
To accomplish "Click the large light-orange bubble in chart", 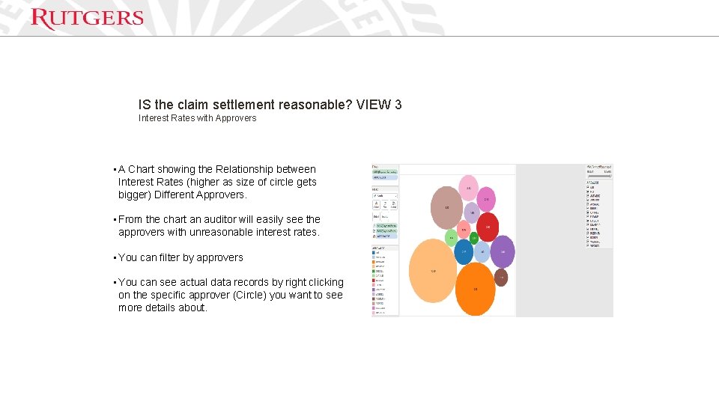I will (x=432, y=271).
